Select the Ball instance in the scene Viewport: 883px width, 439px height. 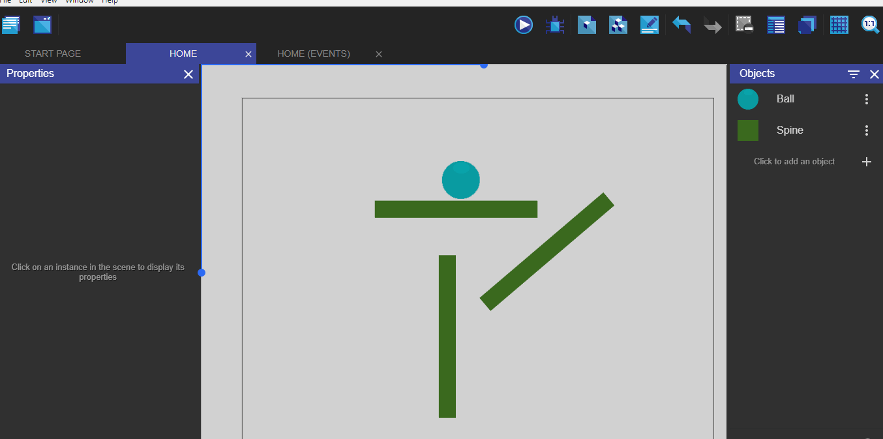pos(460,180)
